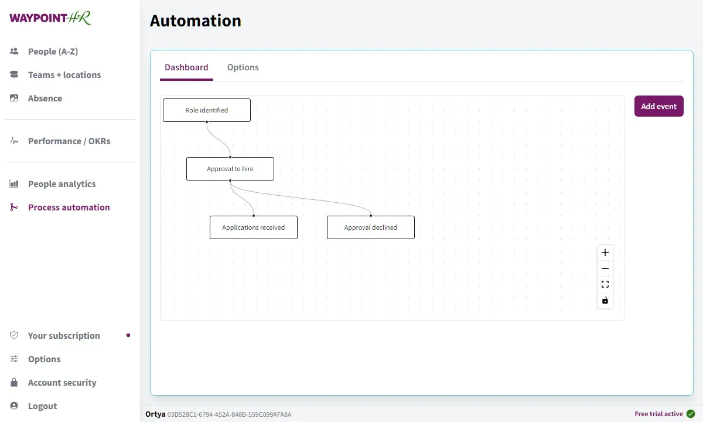Switch to the Options tab
This screenshot has width=703, height=422.
[243, 67]
